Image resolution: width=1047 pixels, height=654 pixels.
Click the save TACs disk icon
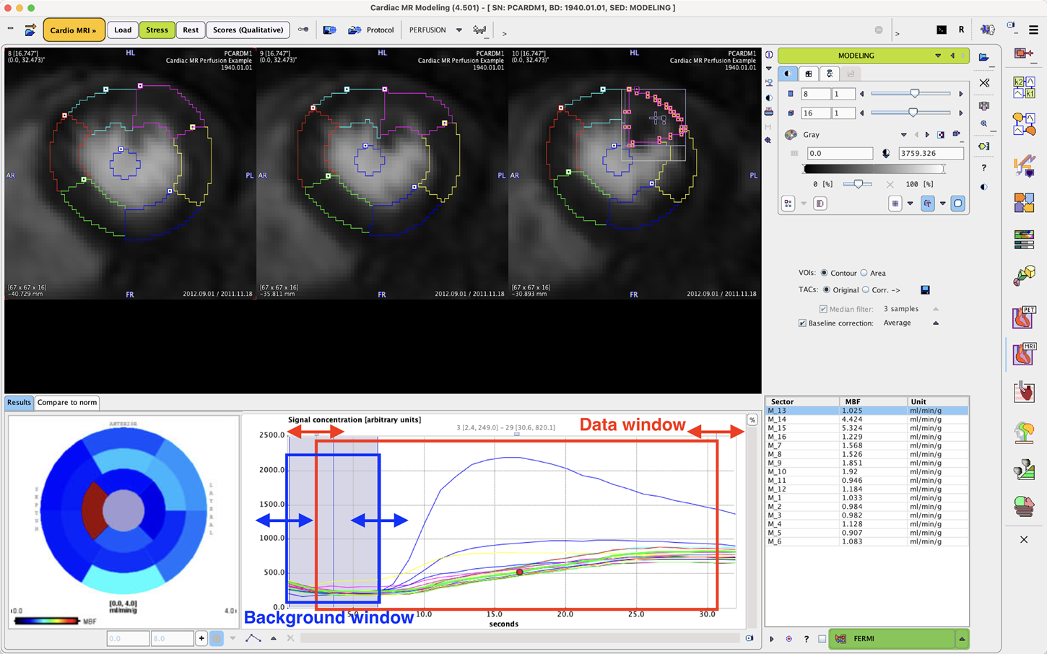925,290
